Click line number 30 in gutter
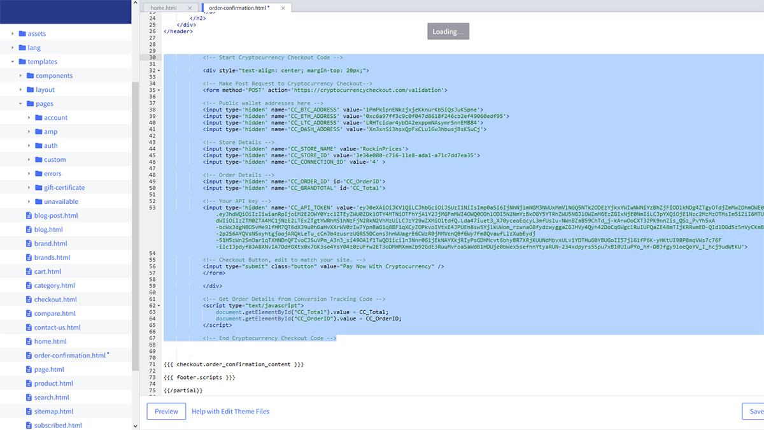The image size is (764, 430). point(152,57)
